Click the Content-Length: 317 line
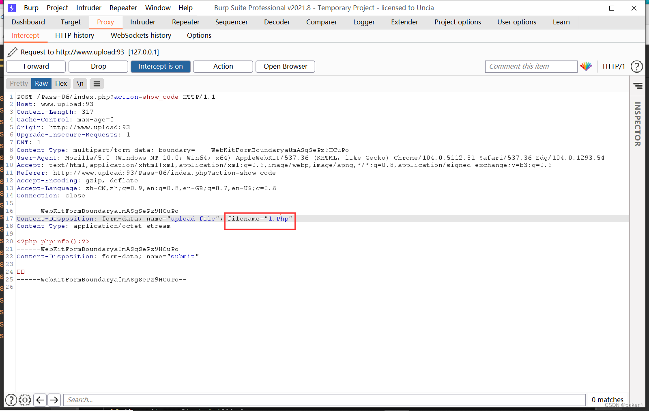Screen dimensions: 649x411 point(55,112)
